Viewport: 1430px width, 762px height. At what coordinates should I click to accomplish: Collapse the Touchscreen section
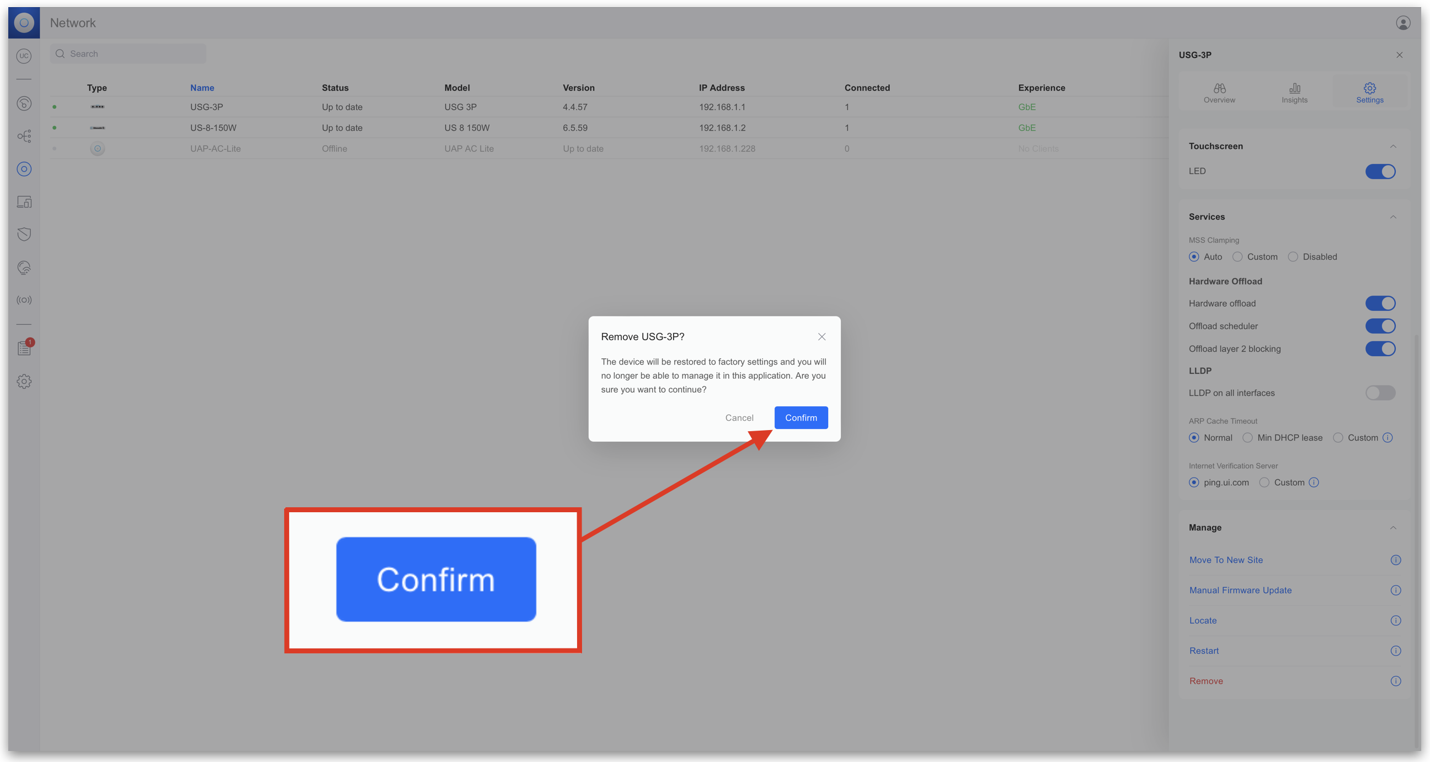pos(1392,147)
